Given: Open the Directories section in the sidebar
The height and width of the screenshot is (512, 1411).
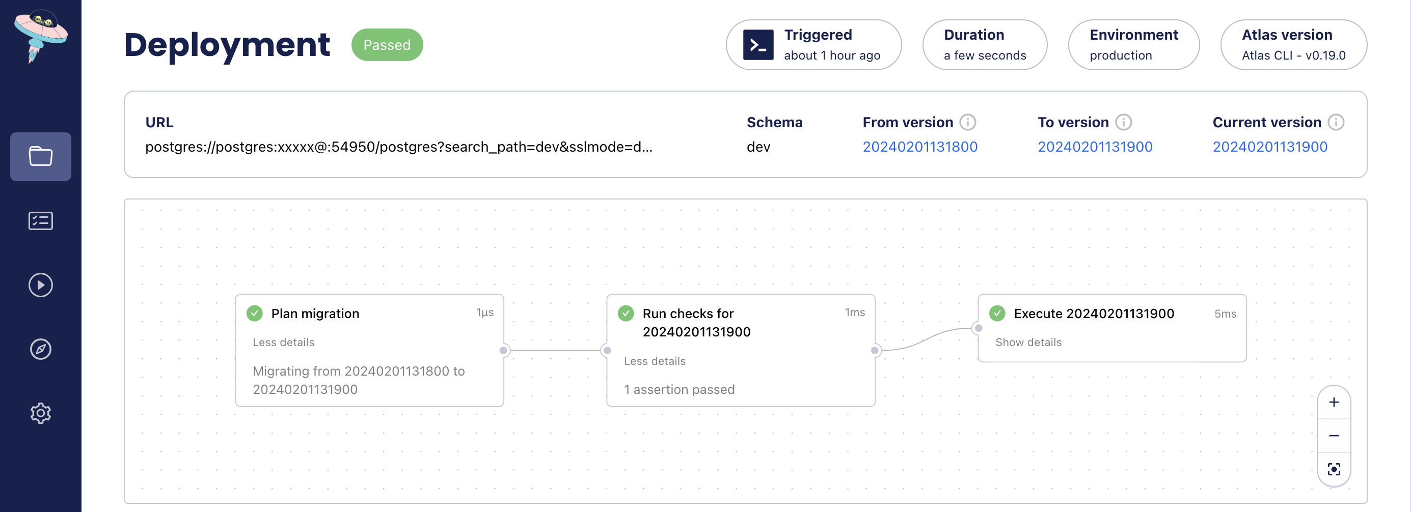Looking at the screenshot, I should [40, 156].
